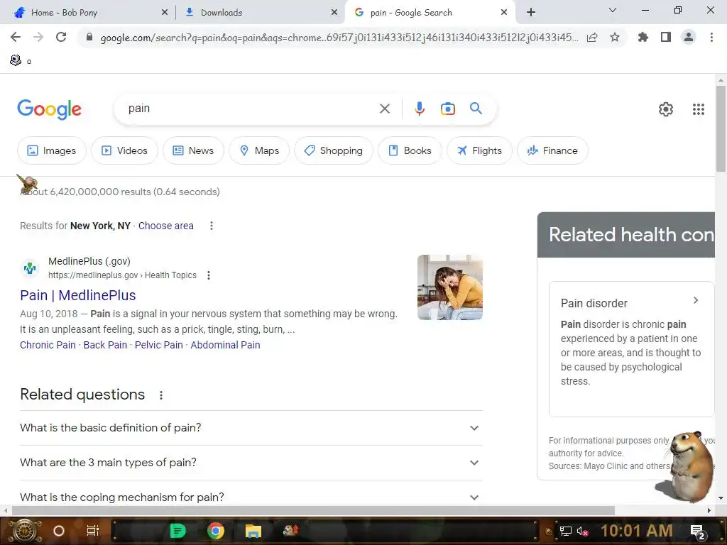Expand 'What are the 3 main types of pain?'
The image size is (727, 545).
(251, 463)
